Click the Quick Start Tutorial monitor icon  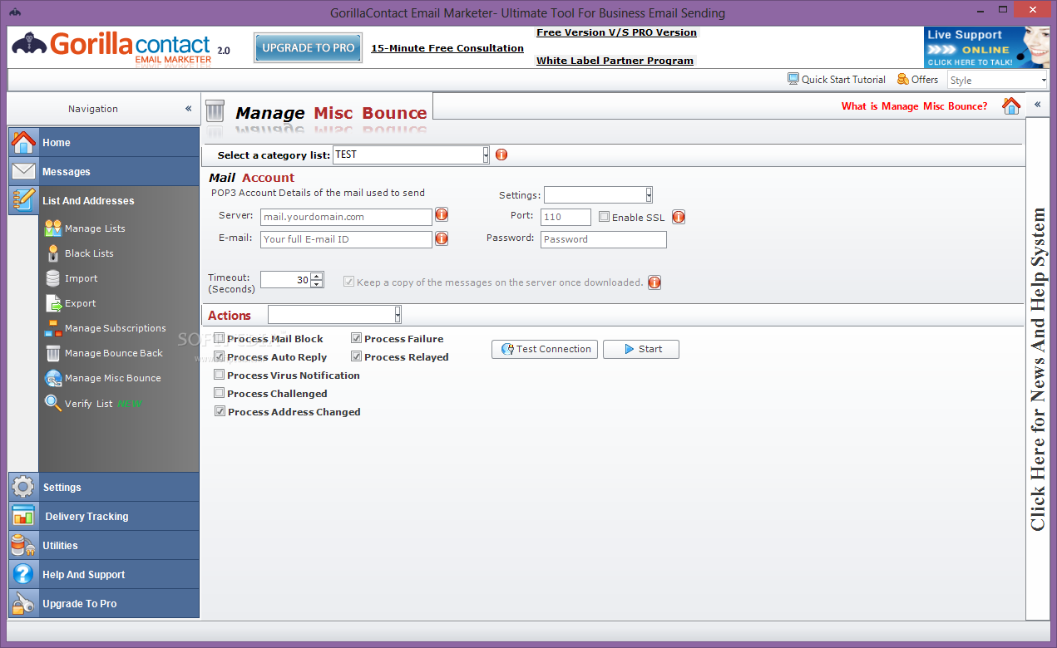(x=793, y=79)
